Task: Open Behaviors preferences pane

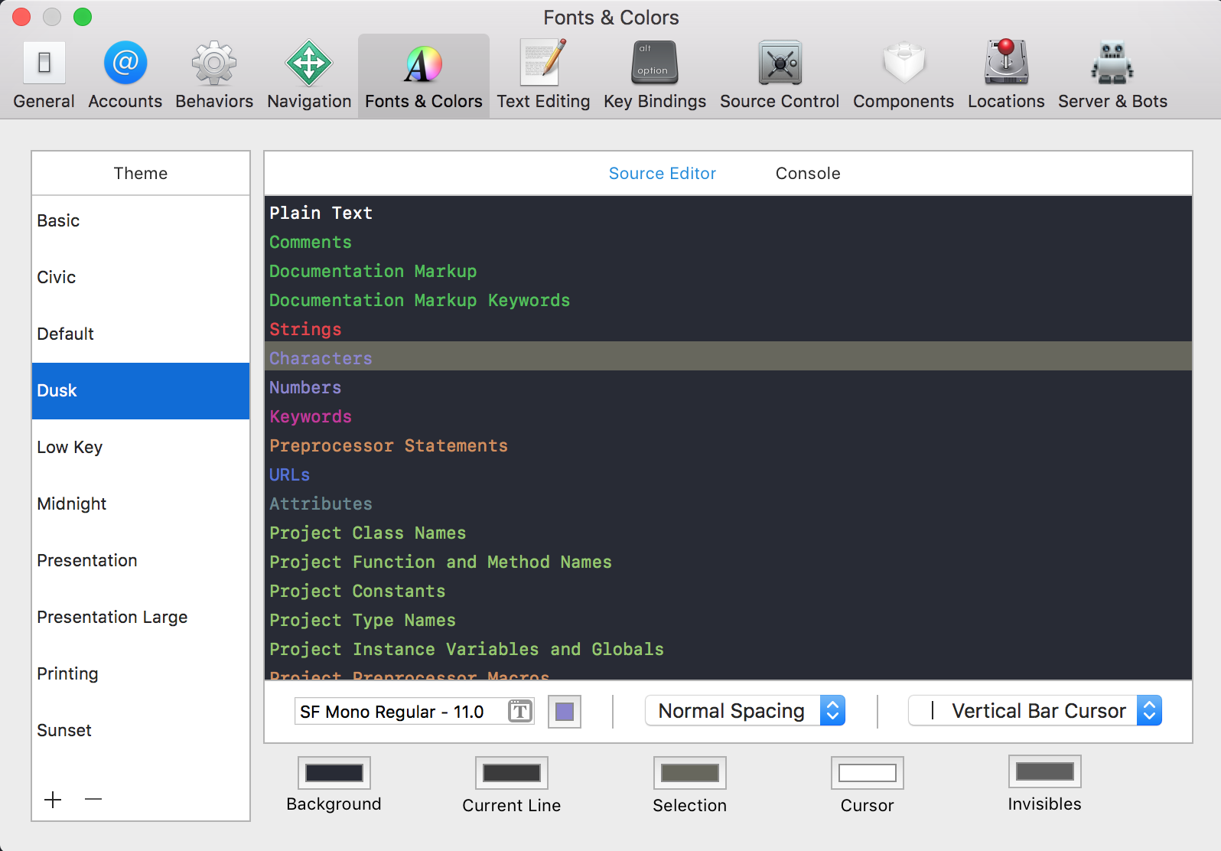Action: 214,76
